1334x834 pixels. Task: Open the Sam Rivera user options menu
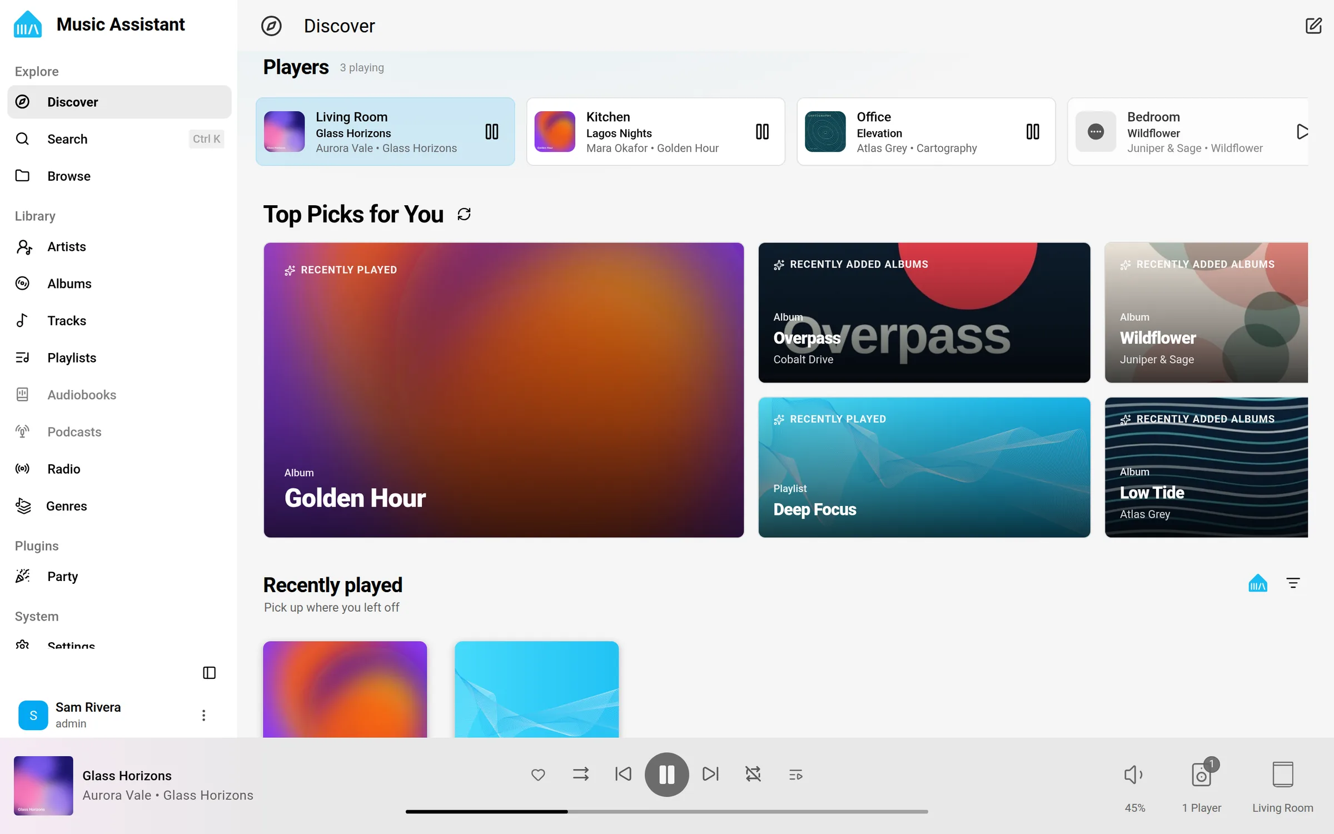203,715
